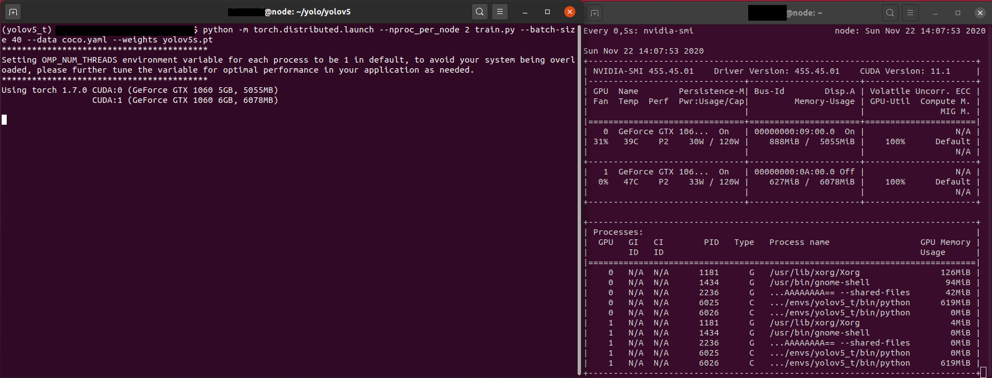
Task: Open search in yolov5 terminal window
Action: coord(480,12)
